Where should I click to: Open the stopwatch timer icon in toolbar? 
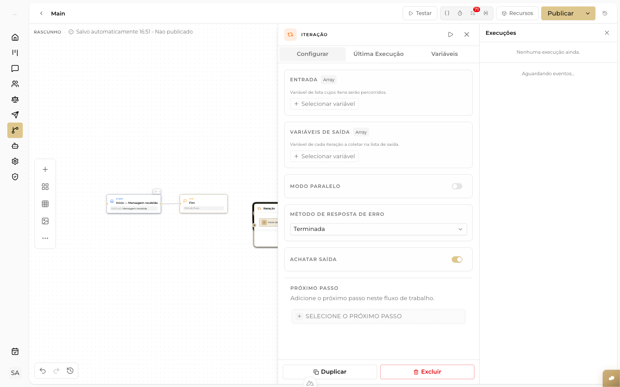[460, 13]
